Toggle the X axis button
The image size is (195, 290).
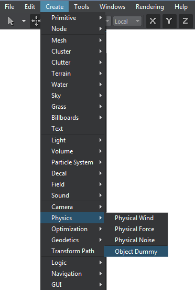tap(153, 21)
